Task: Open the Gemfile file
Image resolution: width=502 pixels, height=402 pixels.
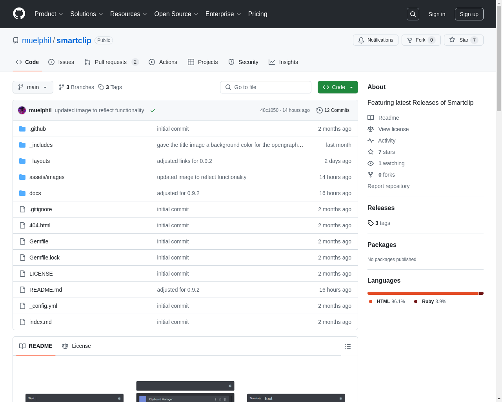Action: point(39,241)
